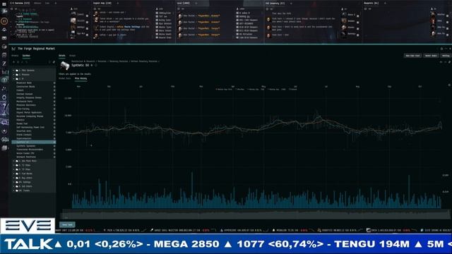Toggle Median Day Price in chart legend

(x=224, y=90)
